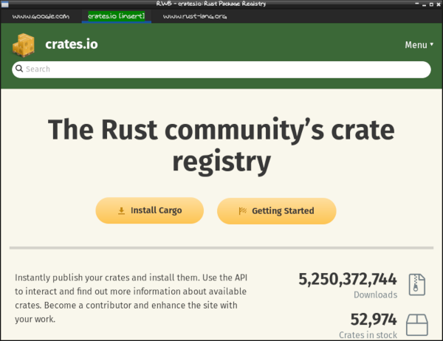This screenshot has height=341, width=443.
Task: Shade the RWB window with the leftmost title bar button
Action: tap(417, 4)
